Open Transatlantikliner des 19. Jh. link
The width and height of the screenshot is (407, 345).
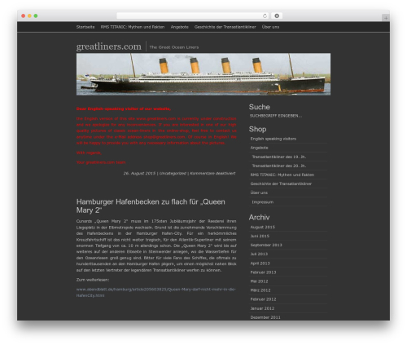pos(279,157)
